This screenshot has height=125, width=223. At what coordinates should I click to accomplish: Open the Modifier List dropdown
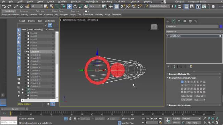[x=194, y=32]
